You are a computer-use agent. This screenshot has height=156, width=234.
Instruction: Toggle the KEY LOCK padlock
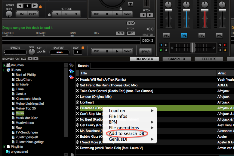[44, 51]
